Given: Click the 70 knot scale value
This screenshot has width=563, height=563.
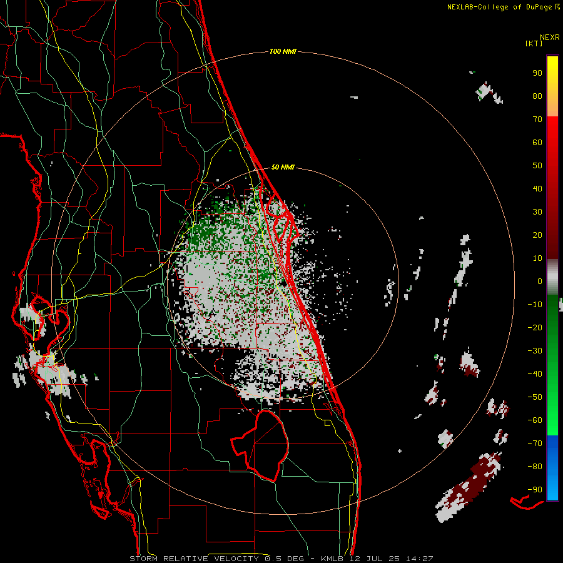Looking at the screenshot, I should pos(537,119).
